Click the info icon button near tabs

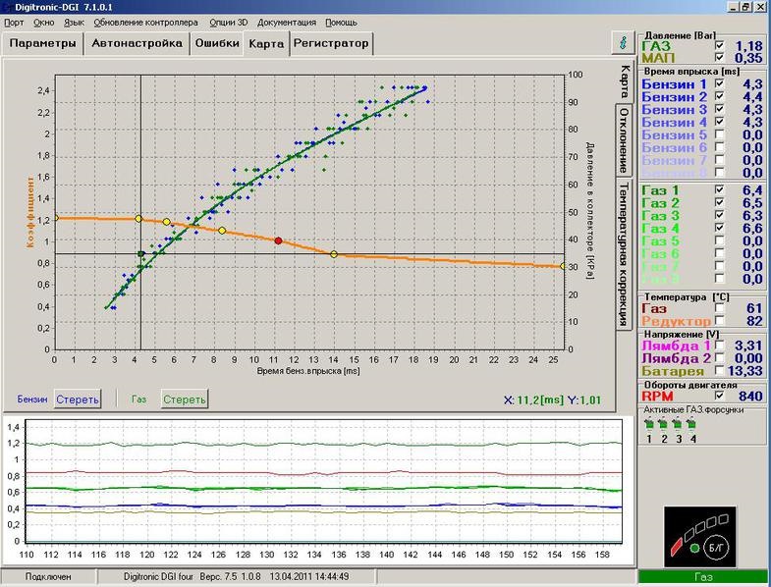(624, 43)
